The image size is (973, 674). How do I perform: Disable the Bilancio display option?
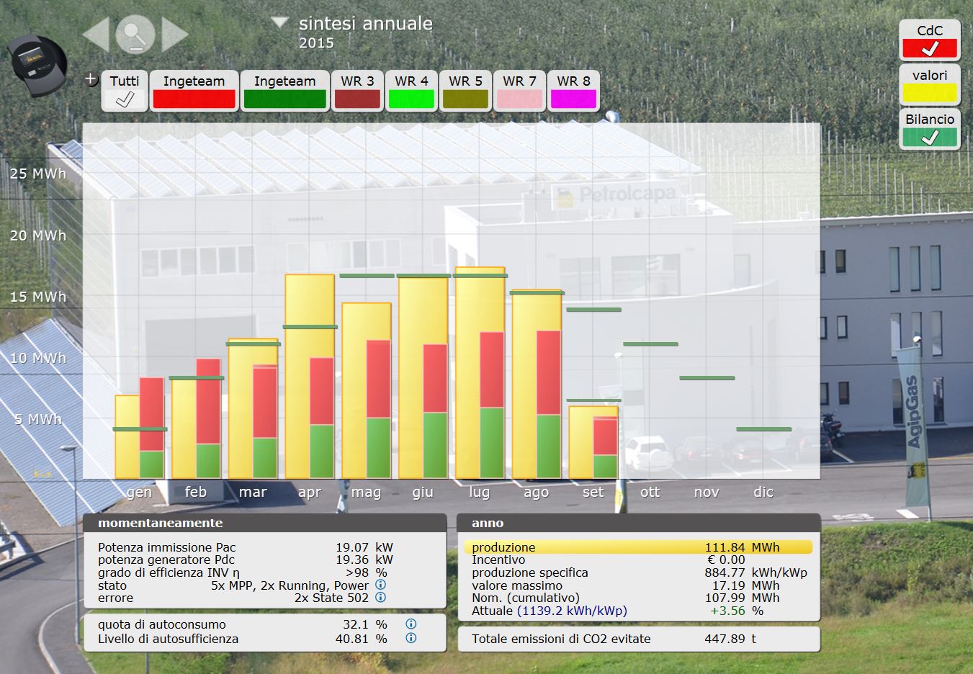point(930,128)
